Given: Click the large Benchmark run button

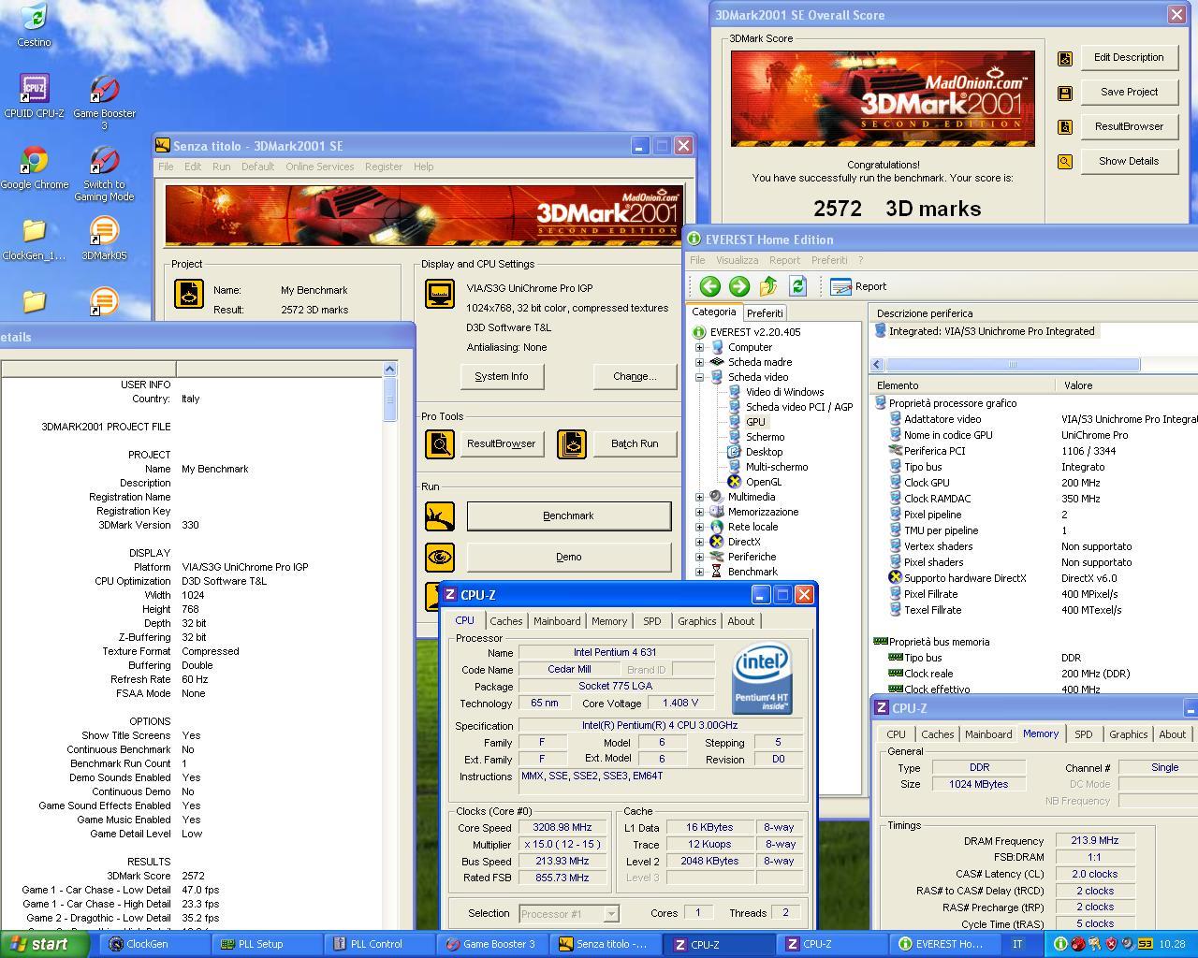Looking at the screenshot, I should pyautogui.click(x=569, y=515).
